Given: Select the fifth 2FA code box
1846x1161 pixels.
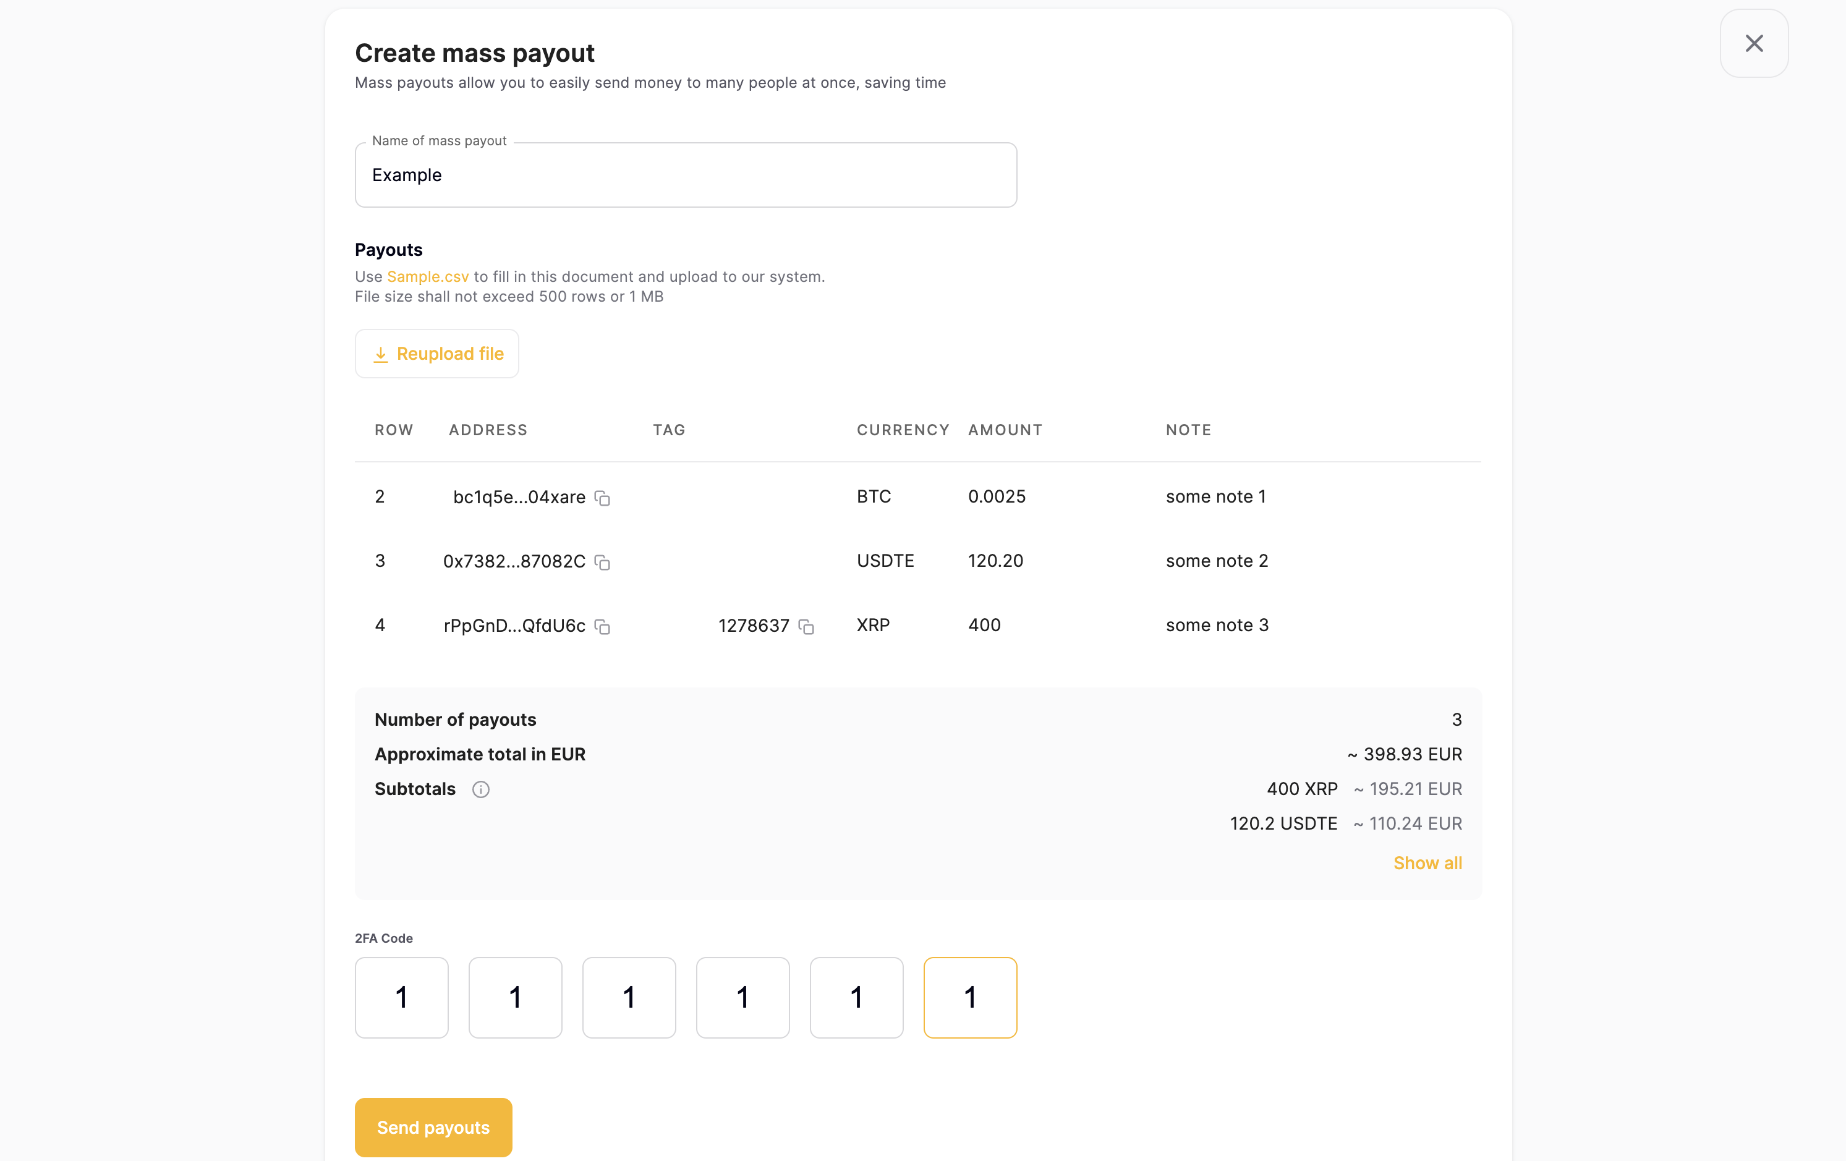Looking at the screenshot, I should click(856, 997).
